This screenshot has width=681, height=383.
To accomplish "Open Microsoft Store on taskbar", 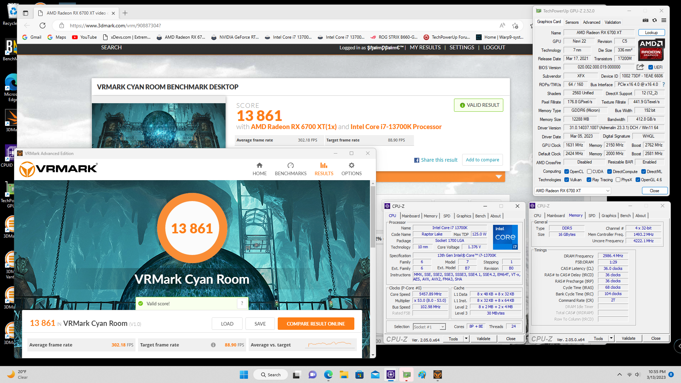I will [x=359, y=374].
